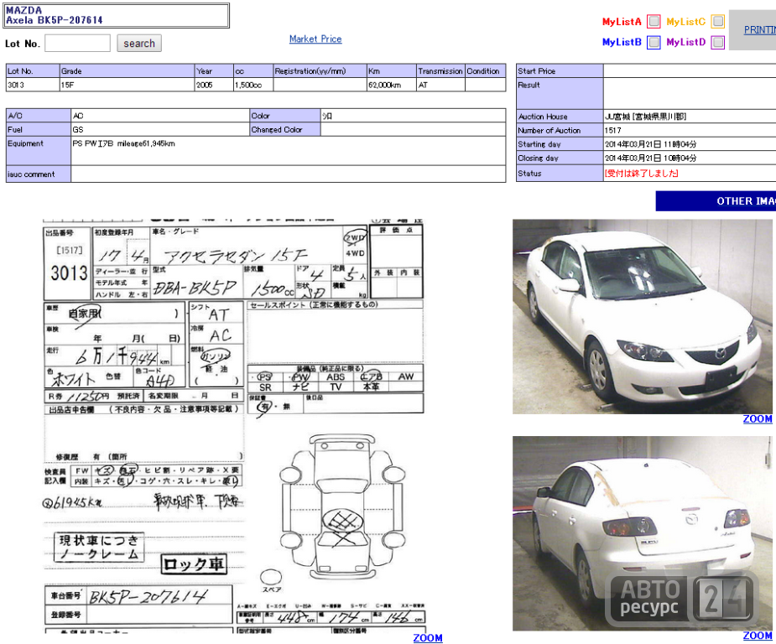Select engine size cell 1,500cc
Screen dimensions: 776x644
coord(253,85)
